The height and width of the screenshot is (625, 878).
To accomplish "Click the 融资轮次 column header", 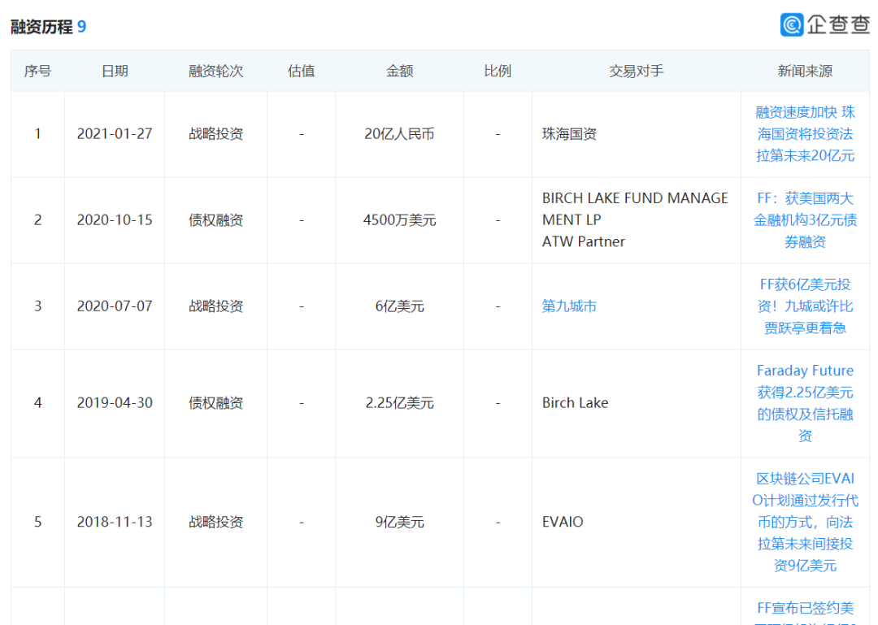I will click(215, 72).
